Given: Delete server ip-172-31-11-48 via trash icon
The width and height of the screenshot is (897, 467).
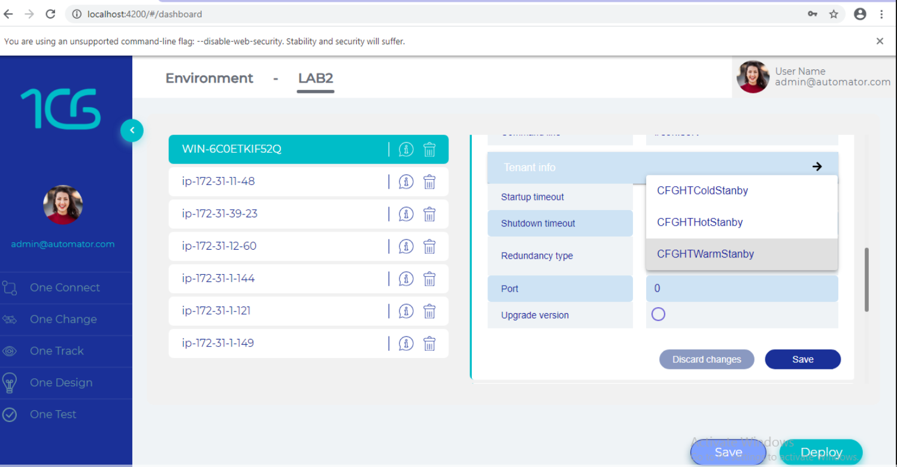Looking at the screenshot, I should tap(429, 181).
